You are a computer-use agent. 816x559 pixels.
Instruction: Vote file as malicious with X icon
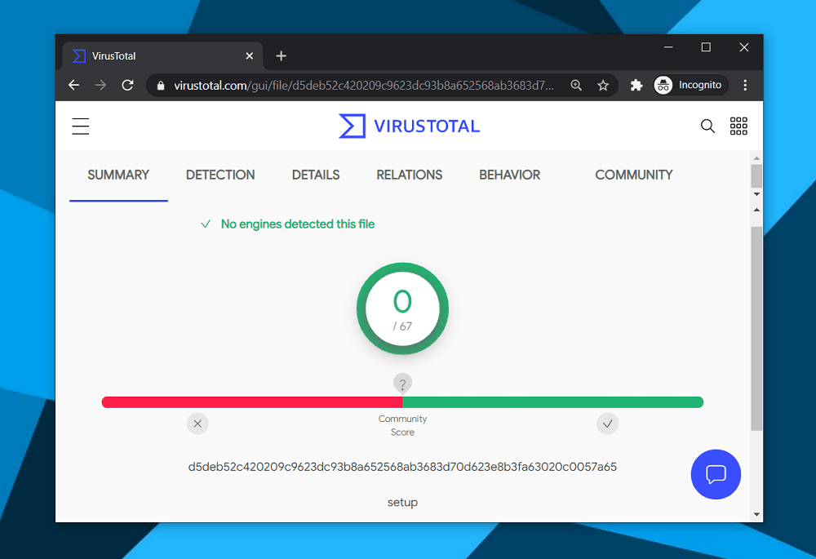point(197,424)
